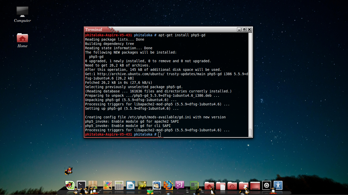Click 'Selecting previously unselected package php5-gd.' line

click(134, 87)
